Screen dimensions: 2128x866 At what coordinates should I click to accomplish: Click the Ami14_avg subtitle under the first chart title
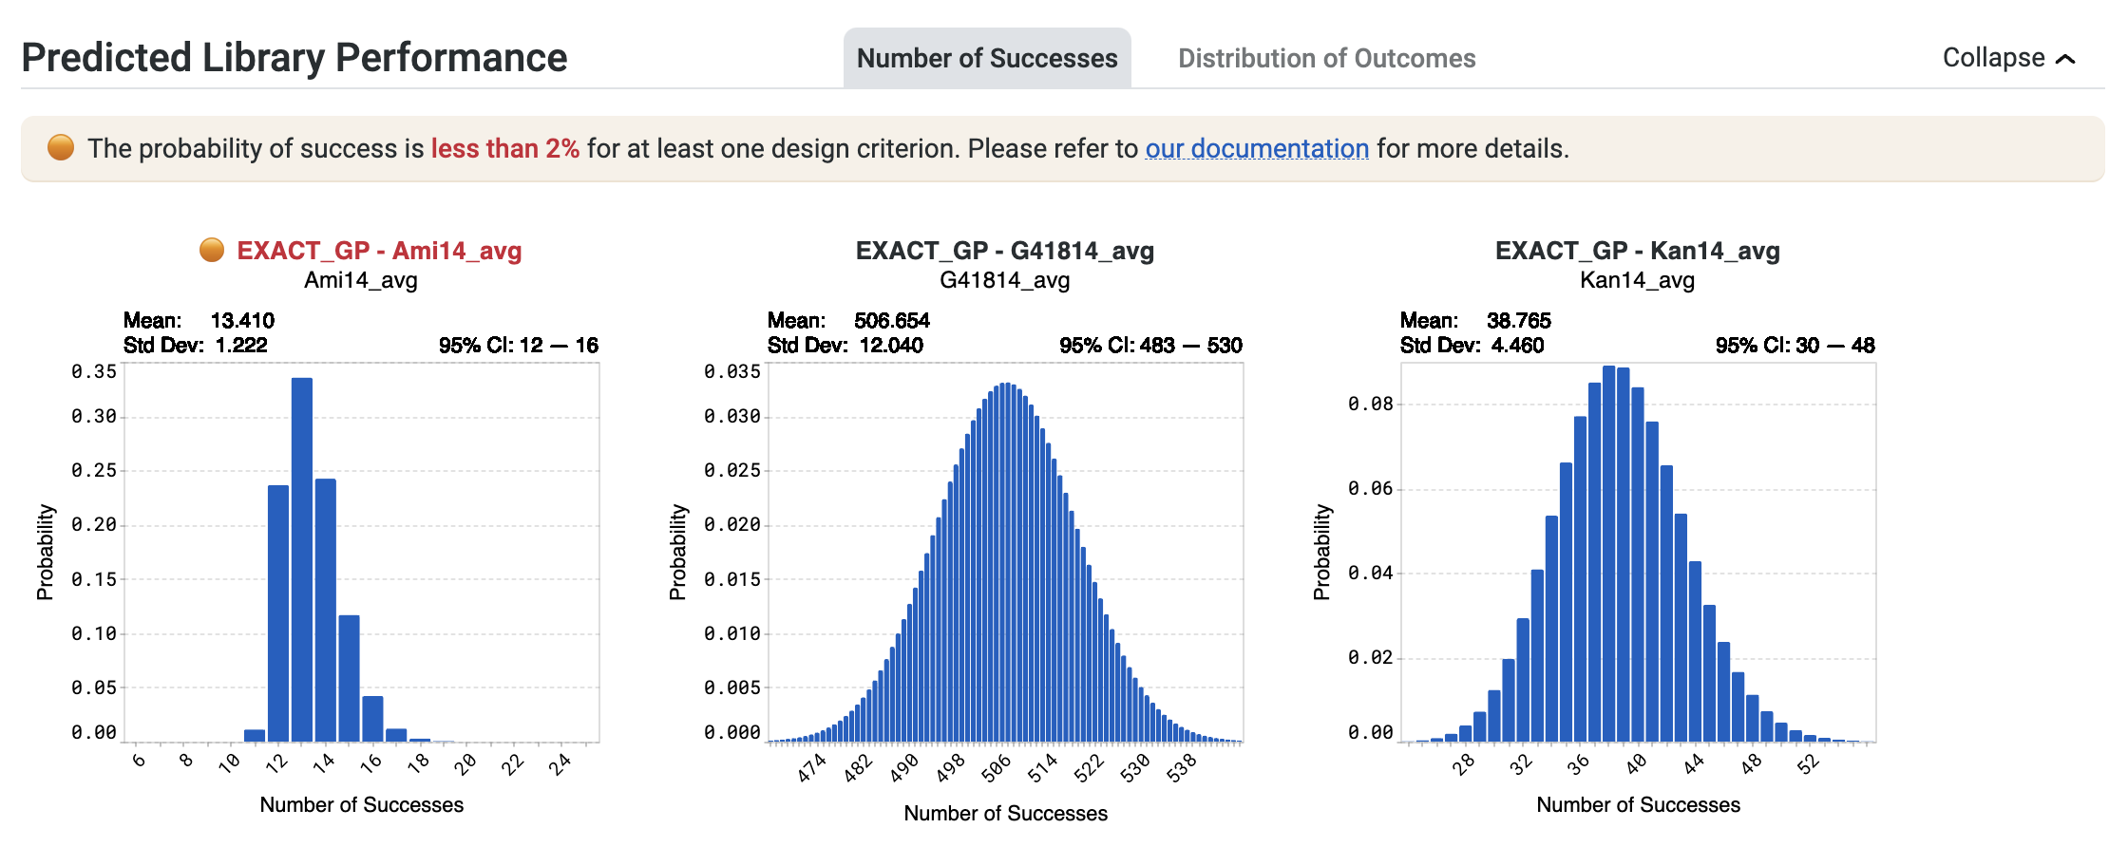point(361,280)
